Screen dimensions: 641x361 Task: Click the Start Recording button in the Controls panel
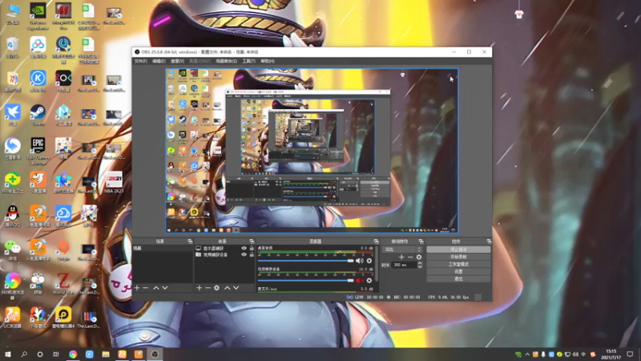pyautogui.click(x=458, y=257)
